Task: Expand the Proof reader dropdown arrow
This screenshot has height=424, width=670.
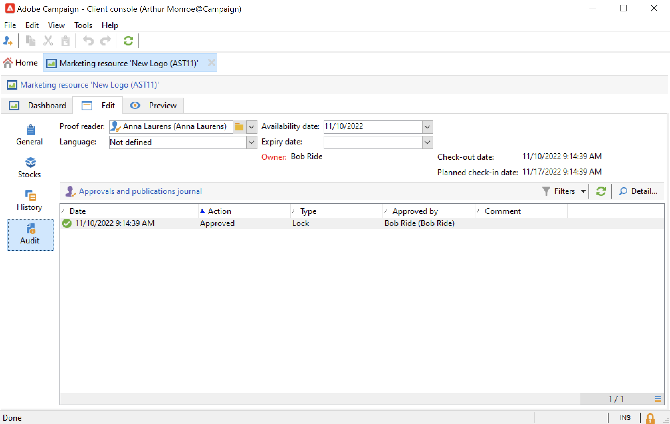Action: [x=252, y=127]
